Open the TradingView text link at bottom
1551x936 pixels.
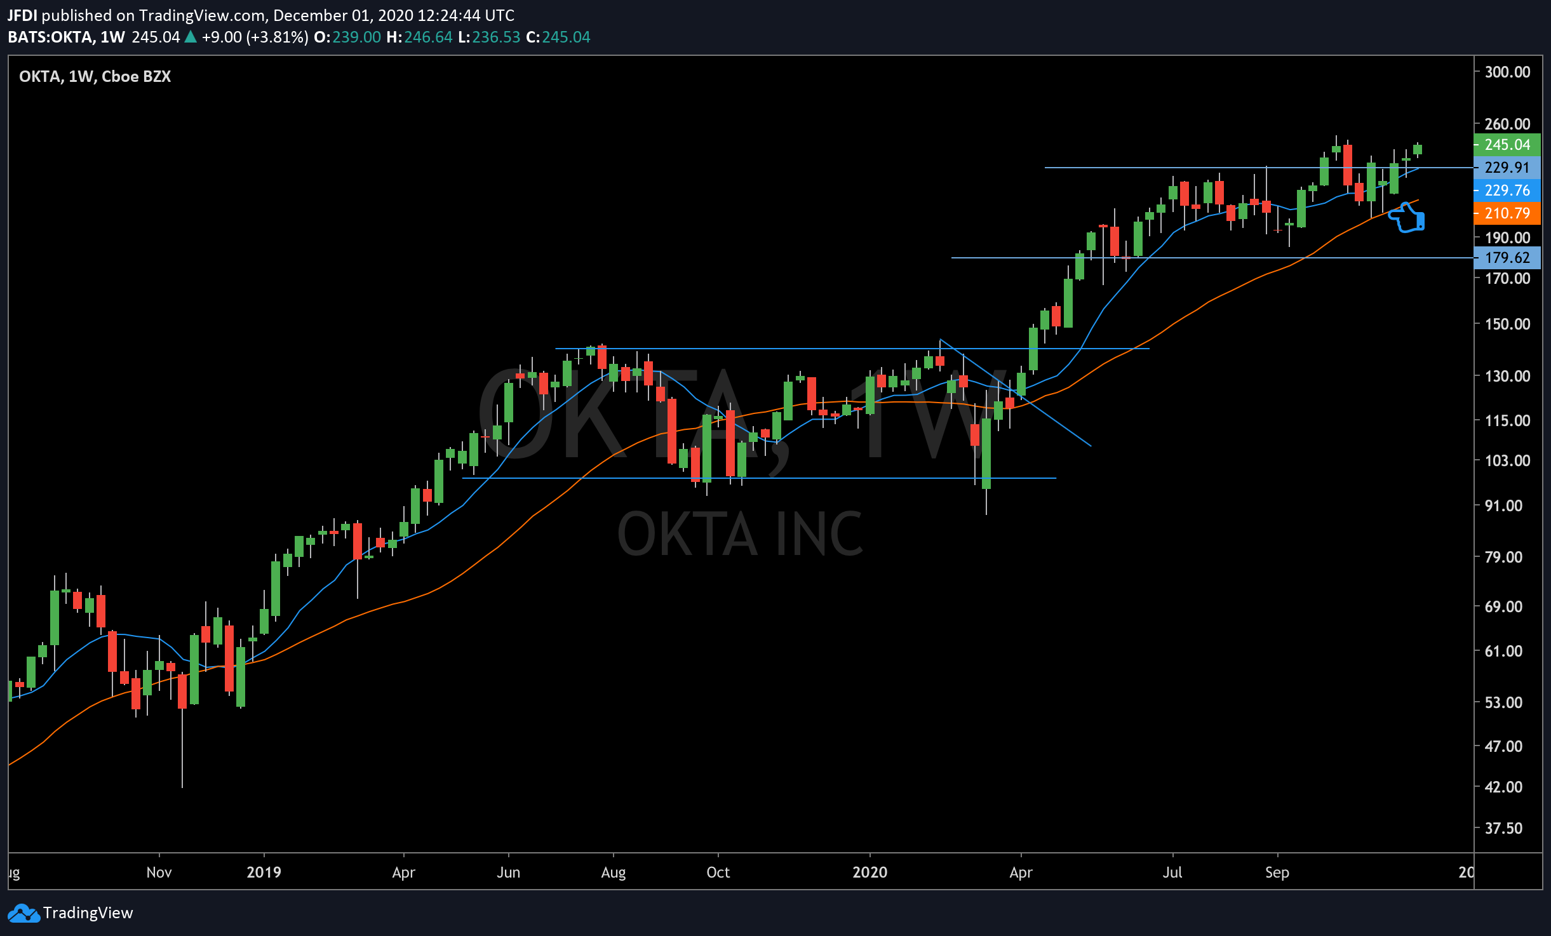(88, 913)
